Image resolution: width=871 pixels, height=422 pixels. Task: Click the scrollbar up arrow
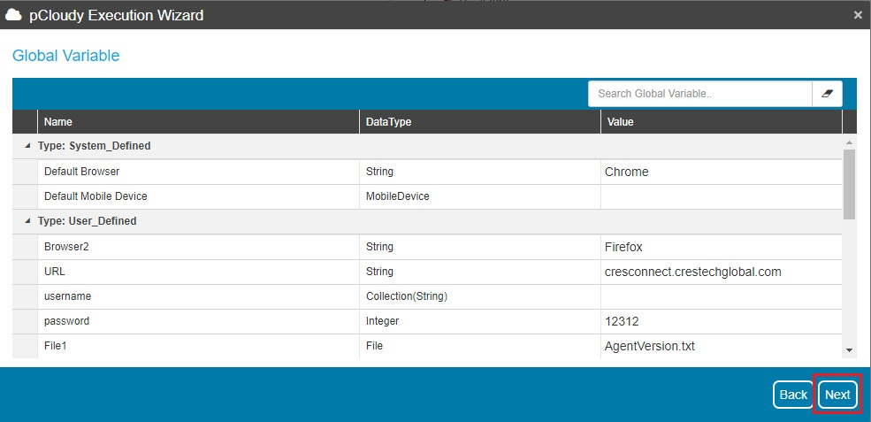pos(849,142)
